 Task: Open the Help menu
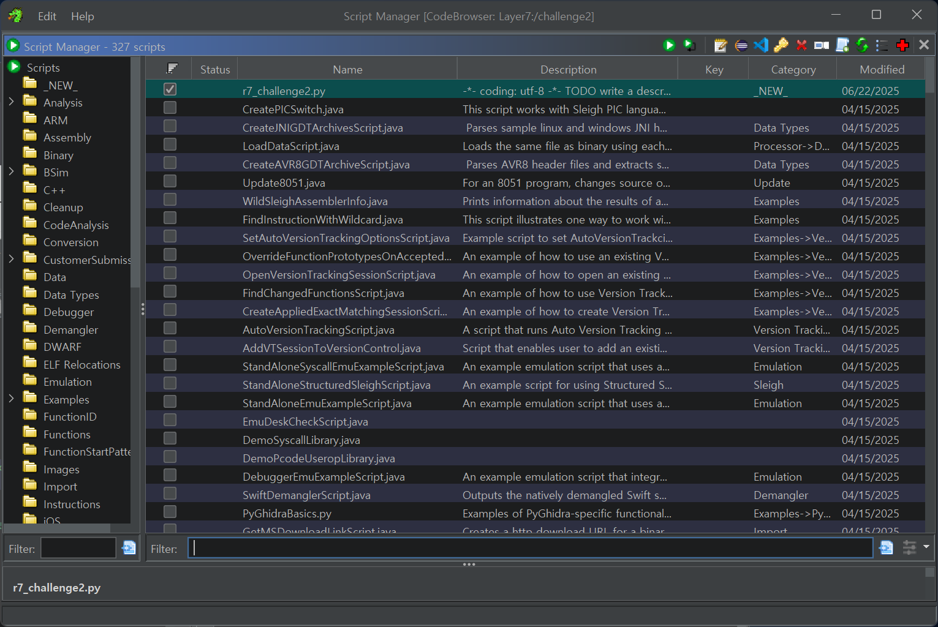(x=83, y=17)
